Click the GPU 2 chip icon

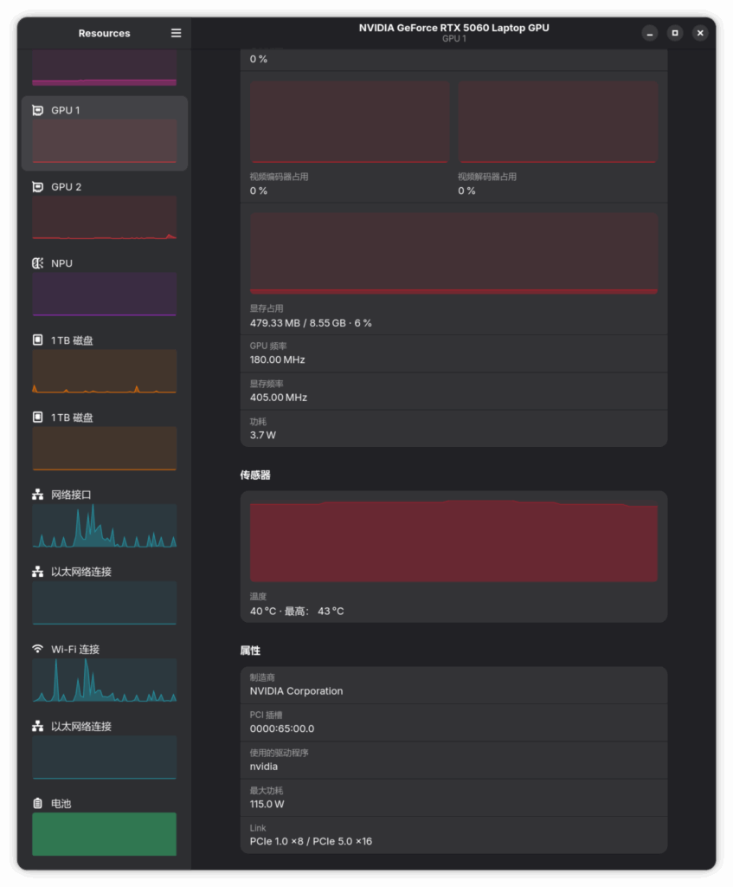coord(37,187)
